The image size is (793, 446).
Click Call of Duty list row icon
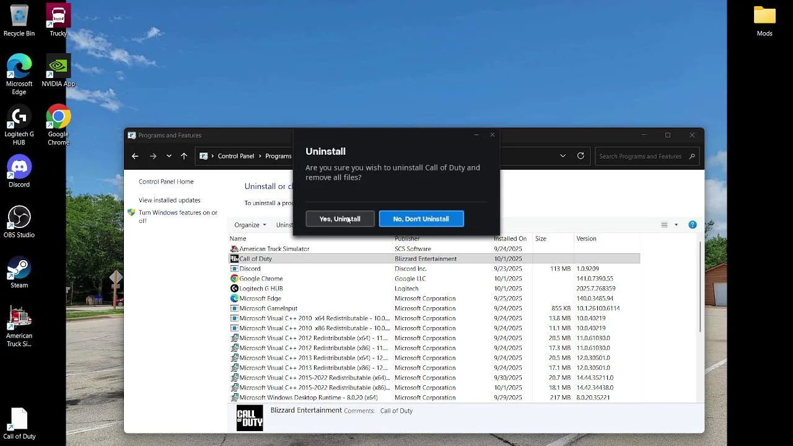point(234,259)
